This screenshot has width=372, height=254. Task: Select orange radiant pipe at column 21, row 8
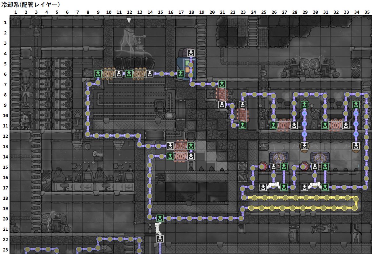[222, 94]
